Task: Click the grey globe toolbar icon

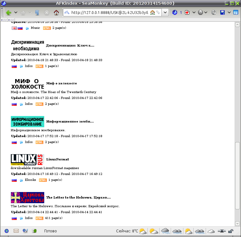Action: click(200, 12)
